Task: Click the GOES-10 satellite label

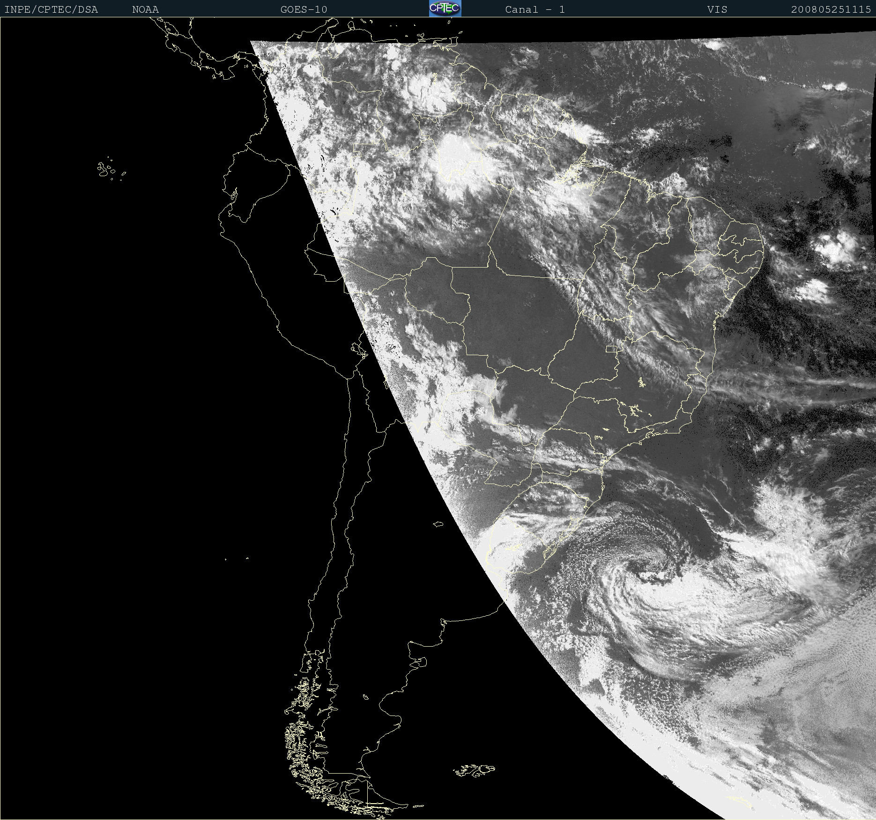Action: pyautogui.click(x=304, y=9)
